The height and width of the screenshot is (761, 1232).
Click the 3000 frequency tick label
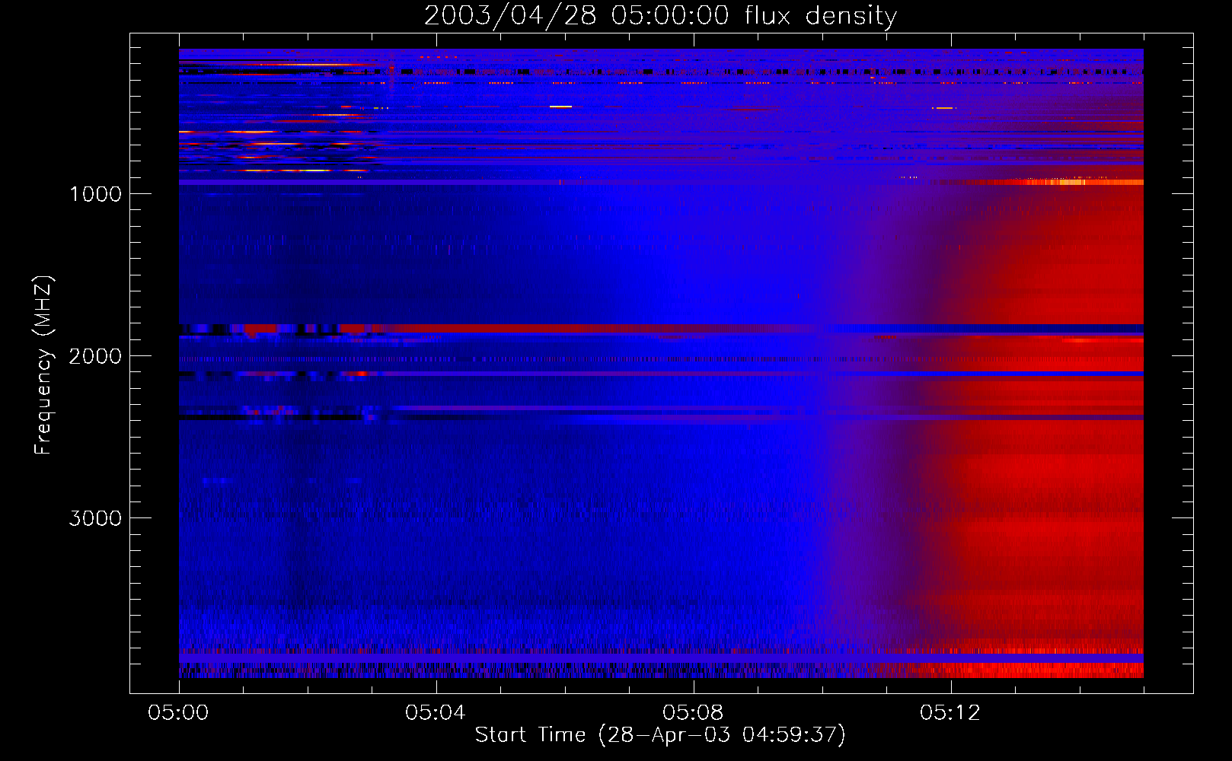tap(95, 518)
